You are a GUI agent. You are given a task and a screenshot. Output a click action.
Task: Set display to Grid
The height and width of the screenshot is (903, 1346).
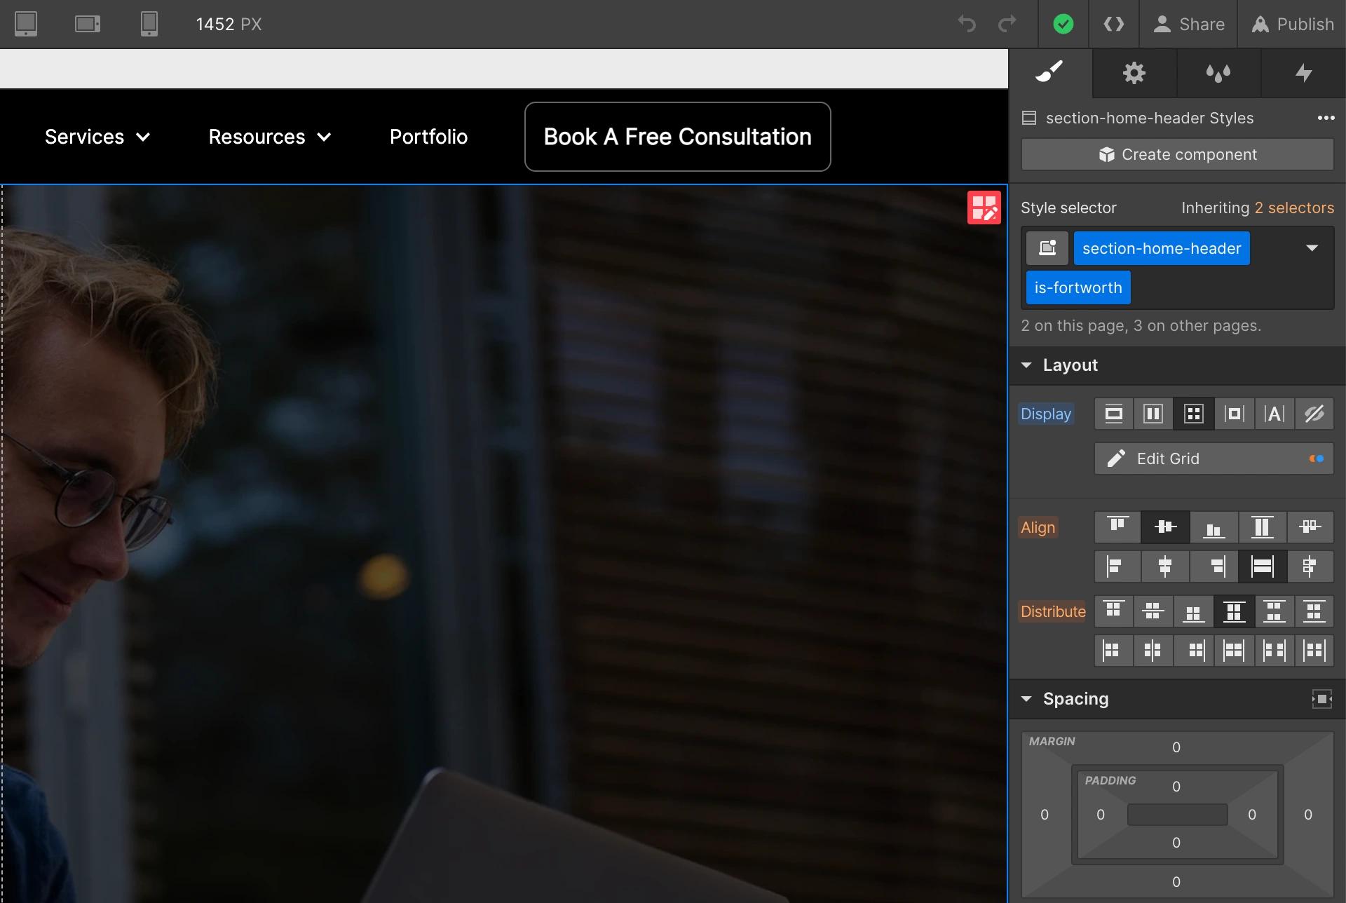tap(1194, 414)
